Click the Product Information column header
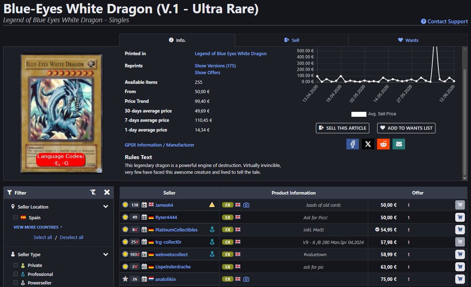 (x=294, y=193)
